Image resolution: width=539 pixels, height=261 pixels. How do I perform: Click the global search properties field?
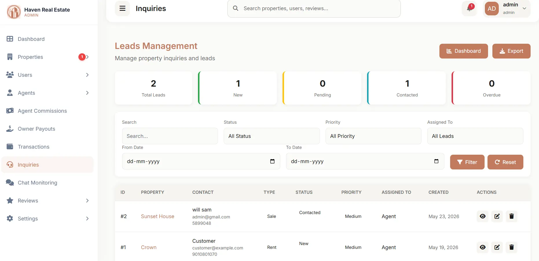[x=314, y=8]
